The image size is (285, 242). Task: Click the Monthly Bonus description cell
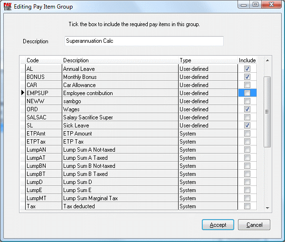pos(120,77)
